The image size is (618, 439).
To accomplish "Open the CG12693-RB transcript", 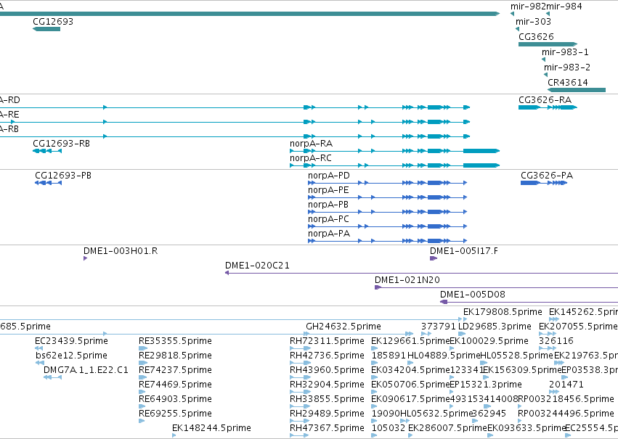I will 47,151.
